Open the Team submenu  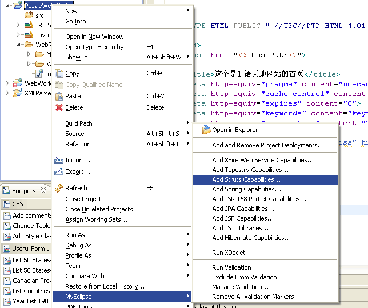[122, 266]
